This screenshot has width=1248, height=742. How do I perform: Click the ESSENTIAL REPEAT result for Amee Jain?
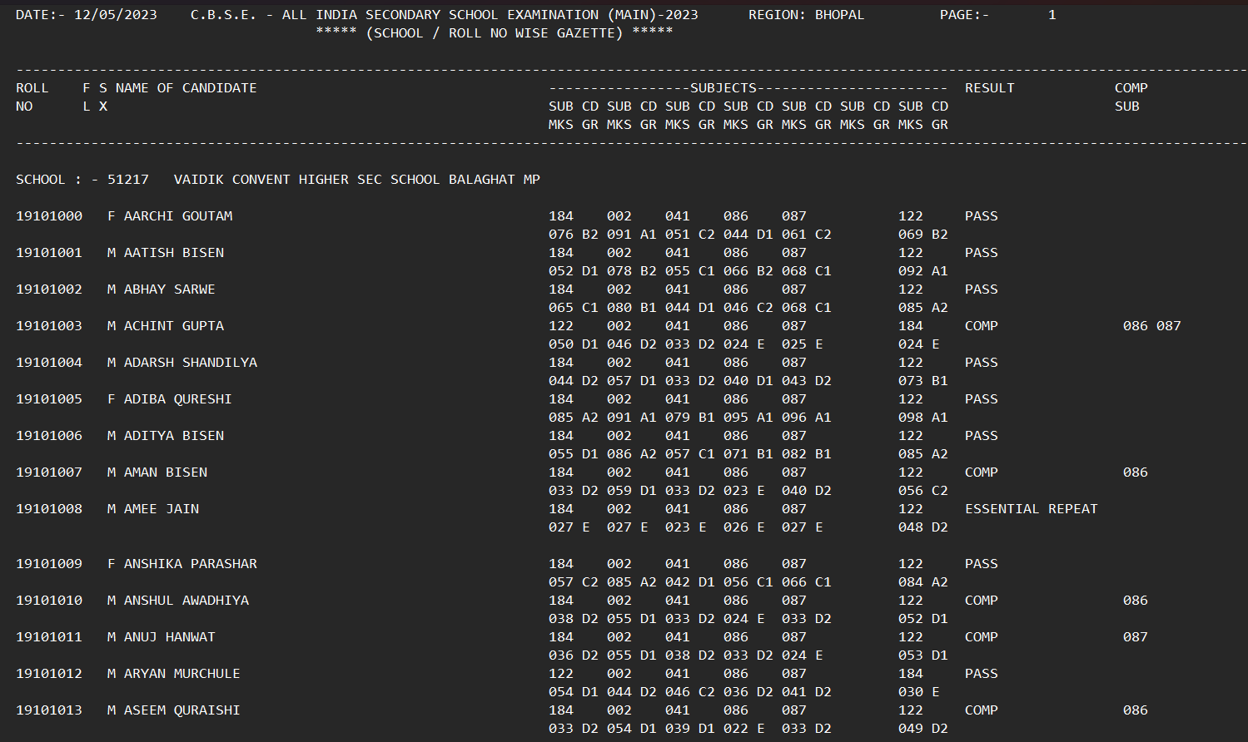pos(1031,509)
